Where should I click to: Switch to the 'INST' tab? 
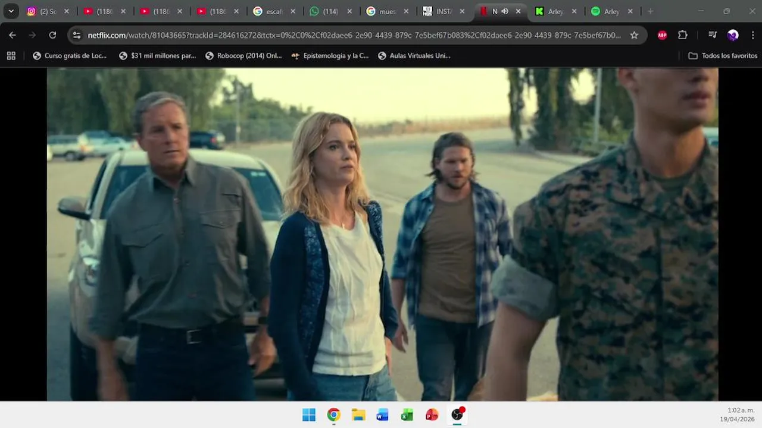[x=443, y=11]
